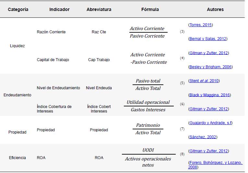Open the Stent et al. 2010 citation

pos(204,81)
